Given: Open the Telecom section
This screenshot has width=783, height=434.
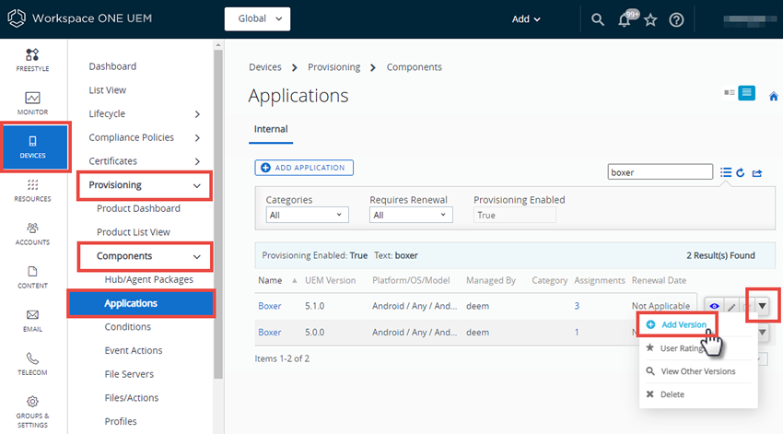Looking at the screenshot, I should [32, 364].
